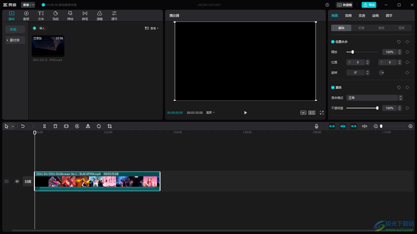This screenshot has width=417, height=234.
Task: Open the 文本 text tool tab
Action: pos(41,16)
